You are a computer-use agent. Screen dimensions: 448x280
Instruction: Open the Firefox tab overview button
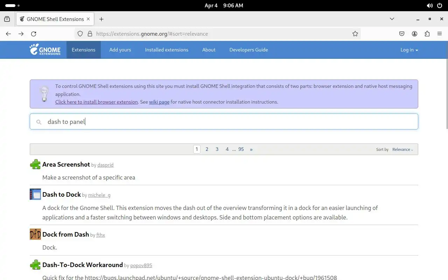coord(7,19)
